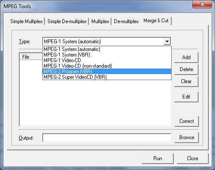
Task: Browse for an output file
Action: pyautogui.click(x=187, y=137)
